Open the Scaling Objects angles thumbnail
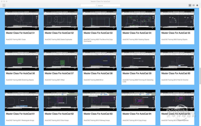This screenshot has height=126, width=201. (x=177, y=20)
